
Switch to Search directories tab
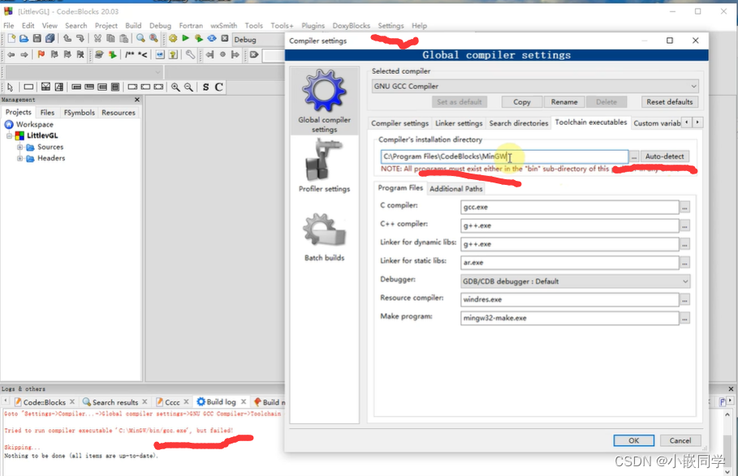[x=519, y=123]
